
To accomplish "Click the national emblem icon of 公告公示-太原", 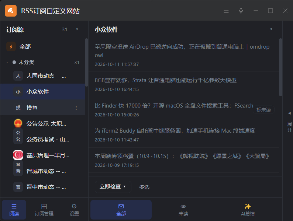I will tap(18, 123).
